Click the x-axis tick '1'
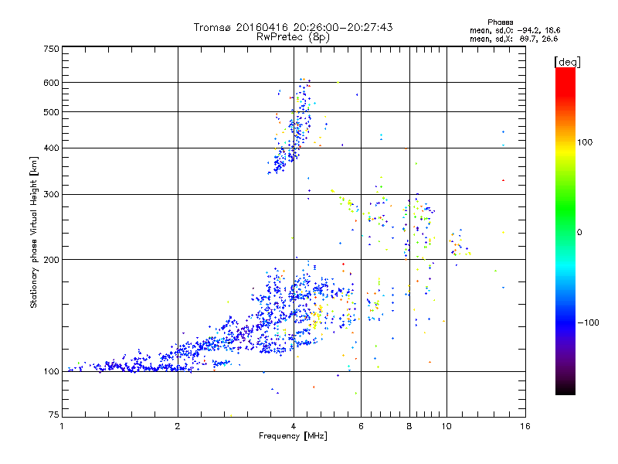 coord(62,426)
